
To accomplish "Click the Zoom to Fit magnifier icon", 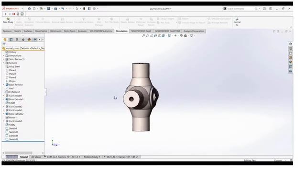I will click(143, 36).
